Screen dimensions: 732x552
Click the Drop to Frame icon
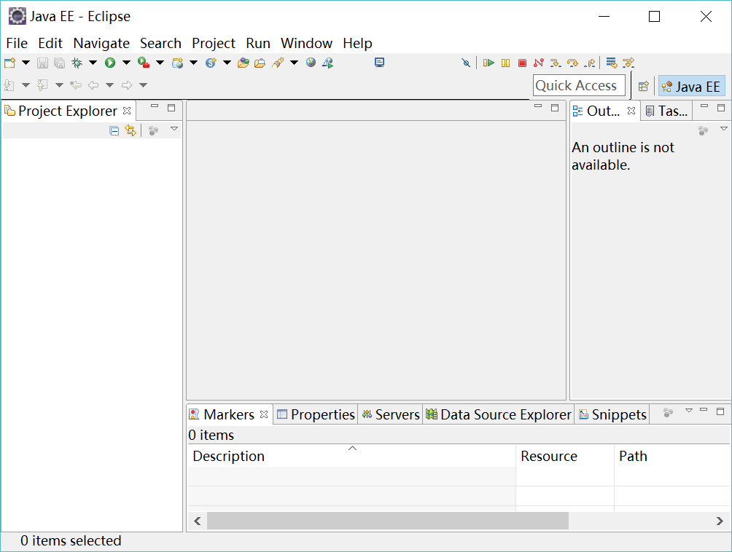(x=612, y=63)
